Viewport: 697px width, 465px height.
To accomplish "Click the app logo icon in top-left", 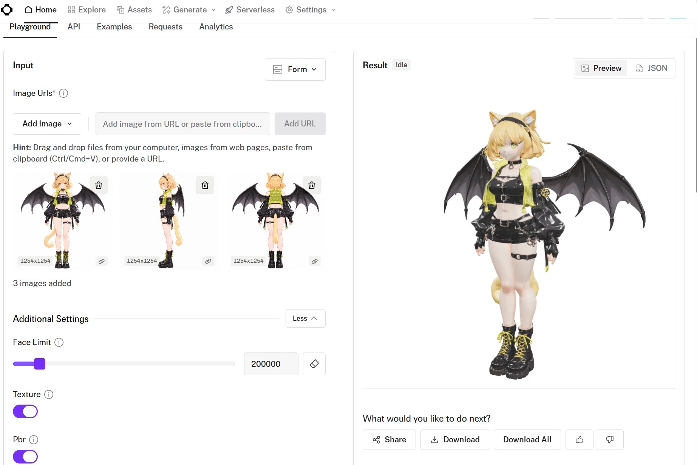I will click(x=7, y=10).
